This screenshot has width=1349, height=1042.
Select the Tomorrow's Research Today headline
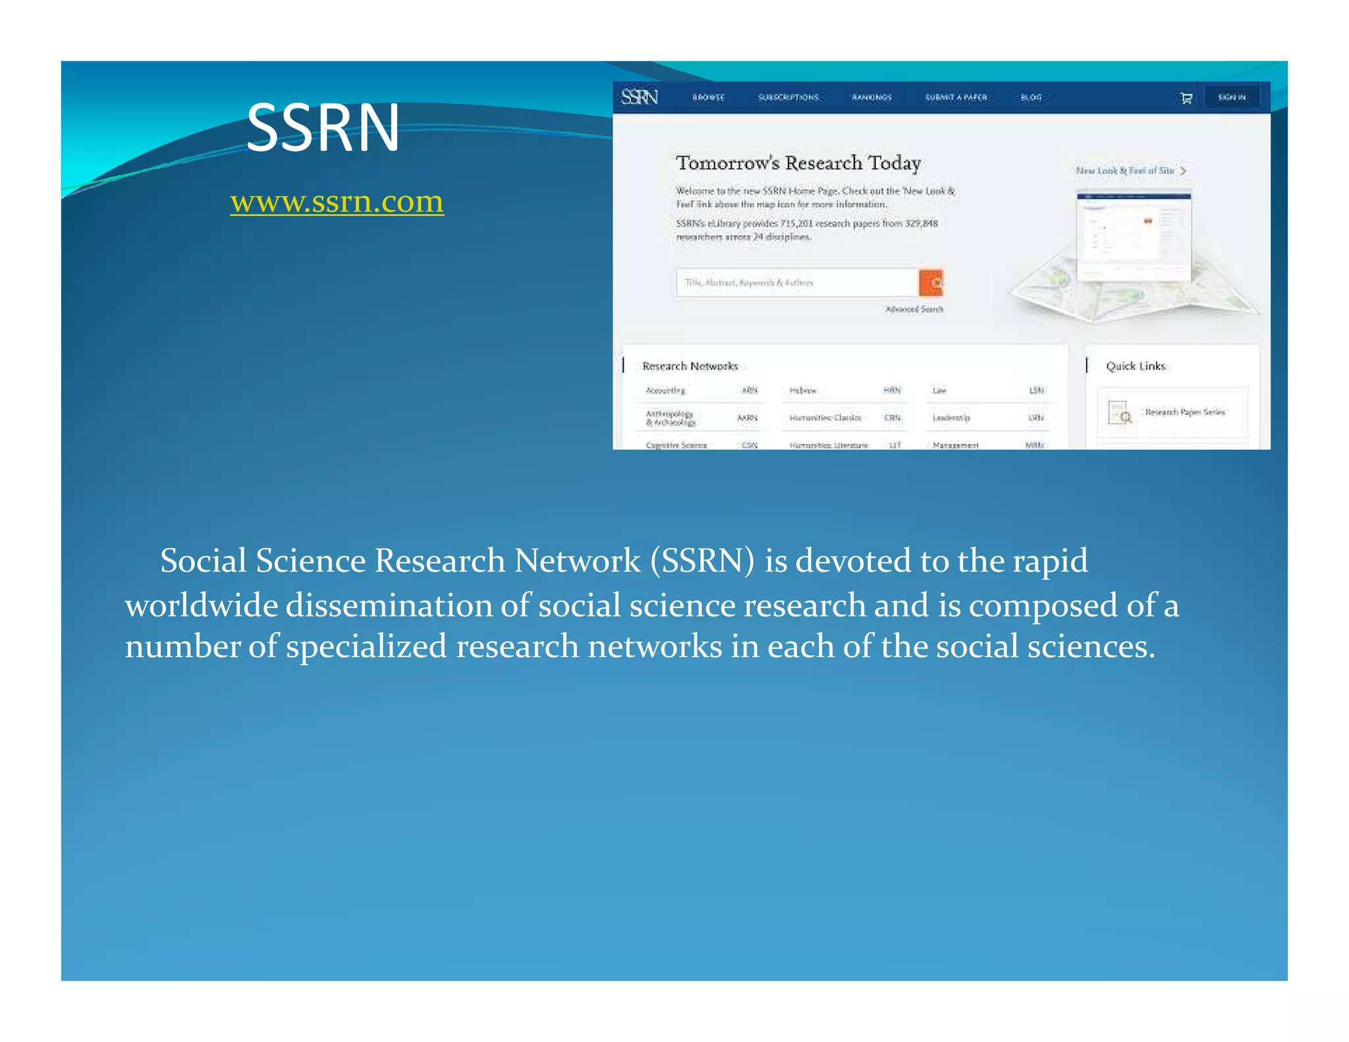[x=798, y=163]
